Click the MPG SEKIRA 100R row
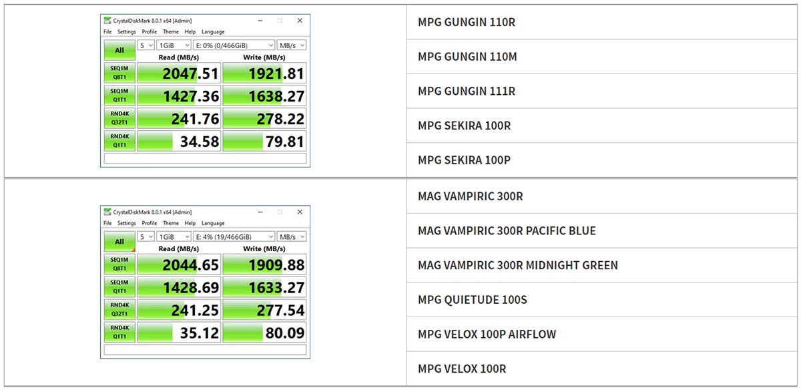Viewport: 801px width, 390px height. (603, 126)
